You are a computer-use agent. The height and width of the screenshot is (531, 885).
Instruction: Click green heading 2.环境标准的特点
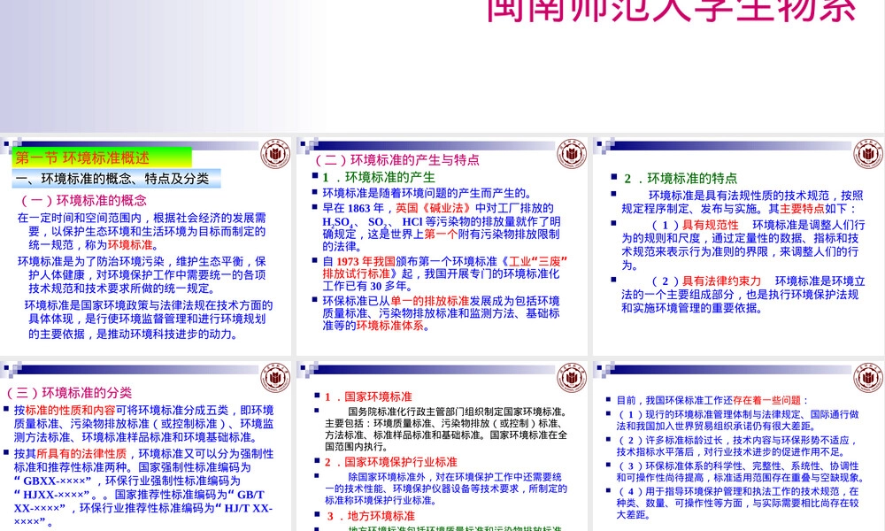click(680, 178)
